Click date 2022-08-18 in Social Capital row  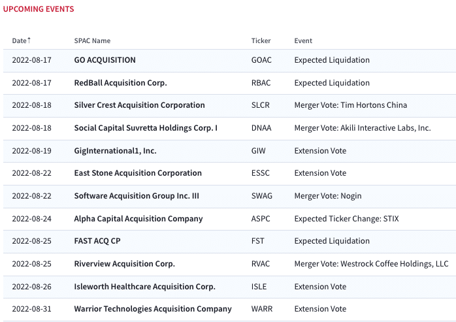pyautogui.click(x=32, y=128)
